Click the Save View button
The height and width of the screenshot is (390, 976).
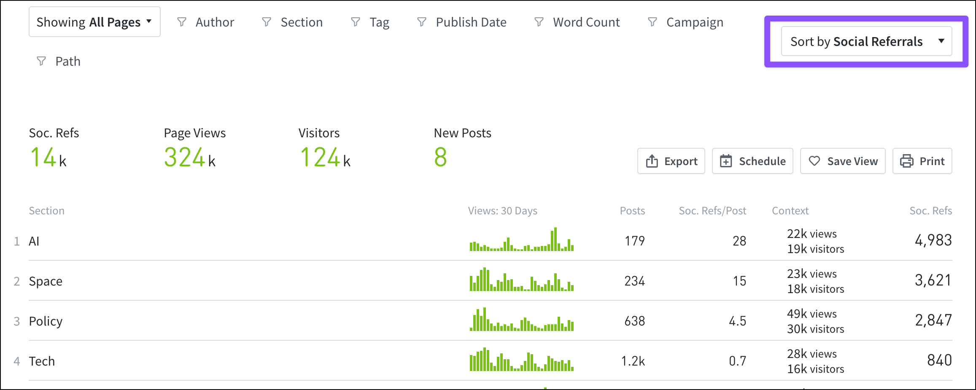(843, 161)
